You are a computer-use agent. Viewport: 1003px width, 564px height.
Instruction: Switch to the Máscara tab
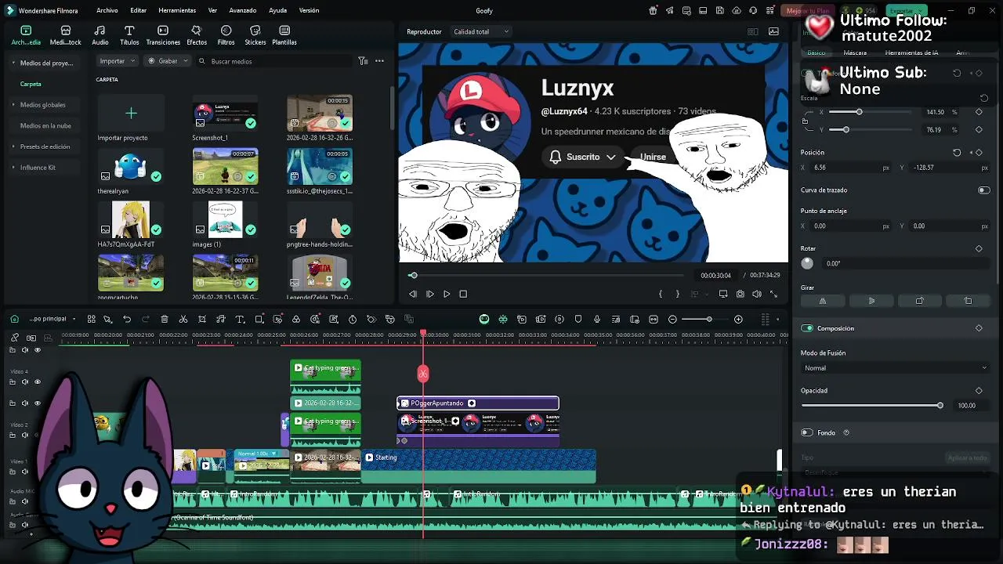pyautogui.click(x=855, y=52)
